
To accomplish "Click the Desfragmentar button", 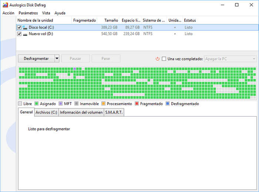I will click(x=36, y=59).
